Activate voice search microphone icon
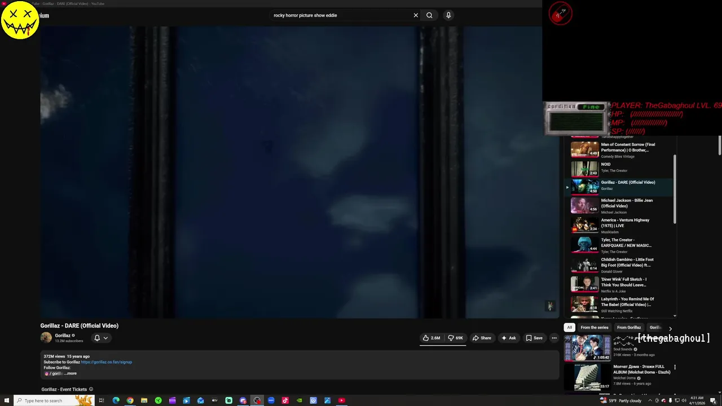Image resolution: width=722 pixels, height=406 pixels. (448, 15)
